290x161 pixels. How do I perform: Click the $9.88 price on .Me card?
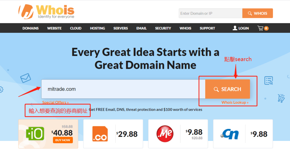click(194, 132)
